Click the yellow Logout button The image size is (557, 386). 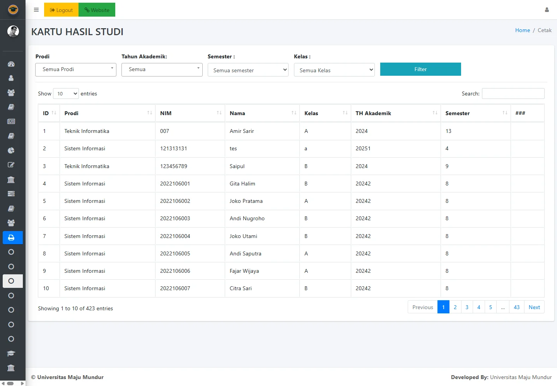62,10
